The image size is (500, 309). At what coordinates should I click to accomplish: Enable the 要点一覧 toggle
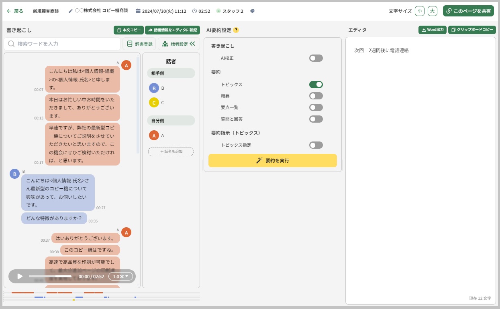(x=316, y=107)
